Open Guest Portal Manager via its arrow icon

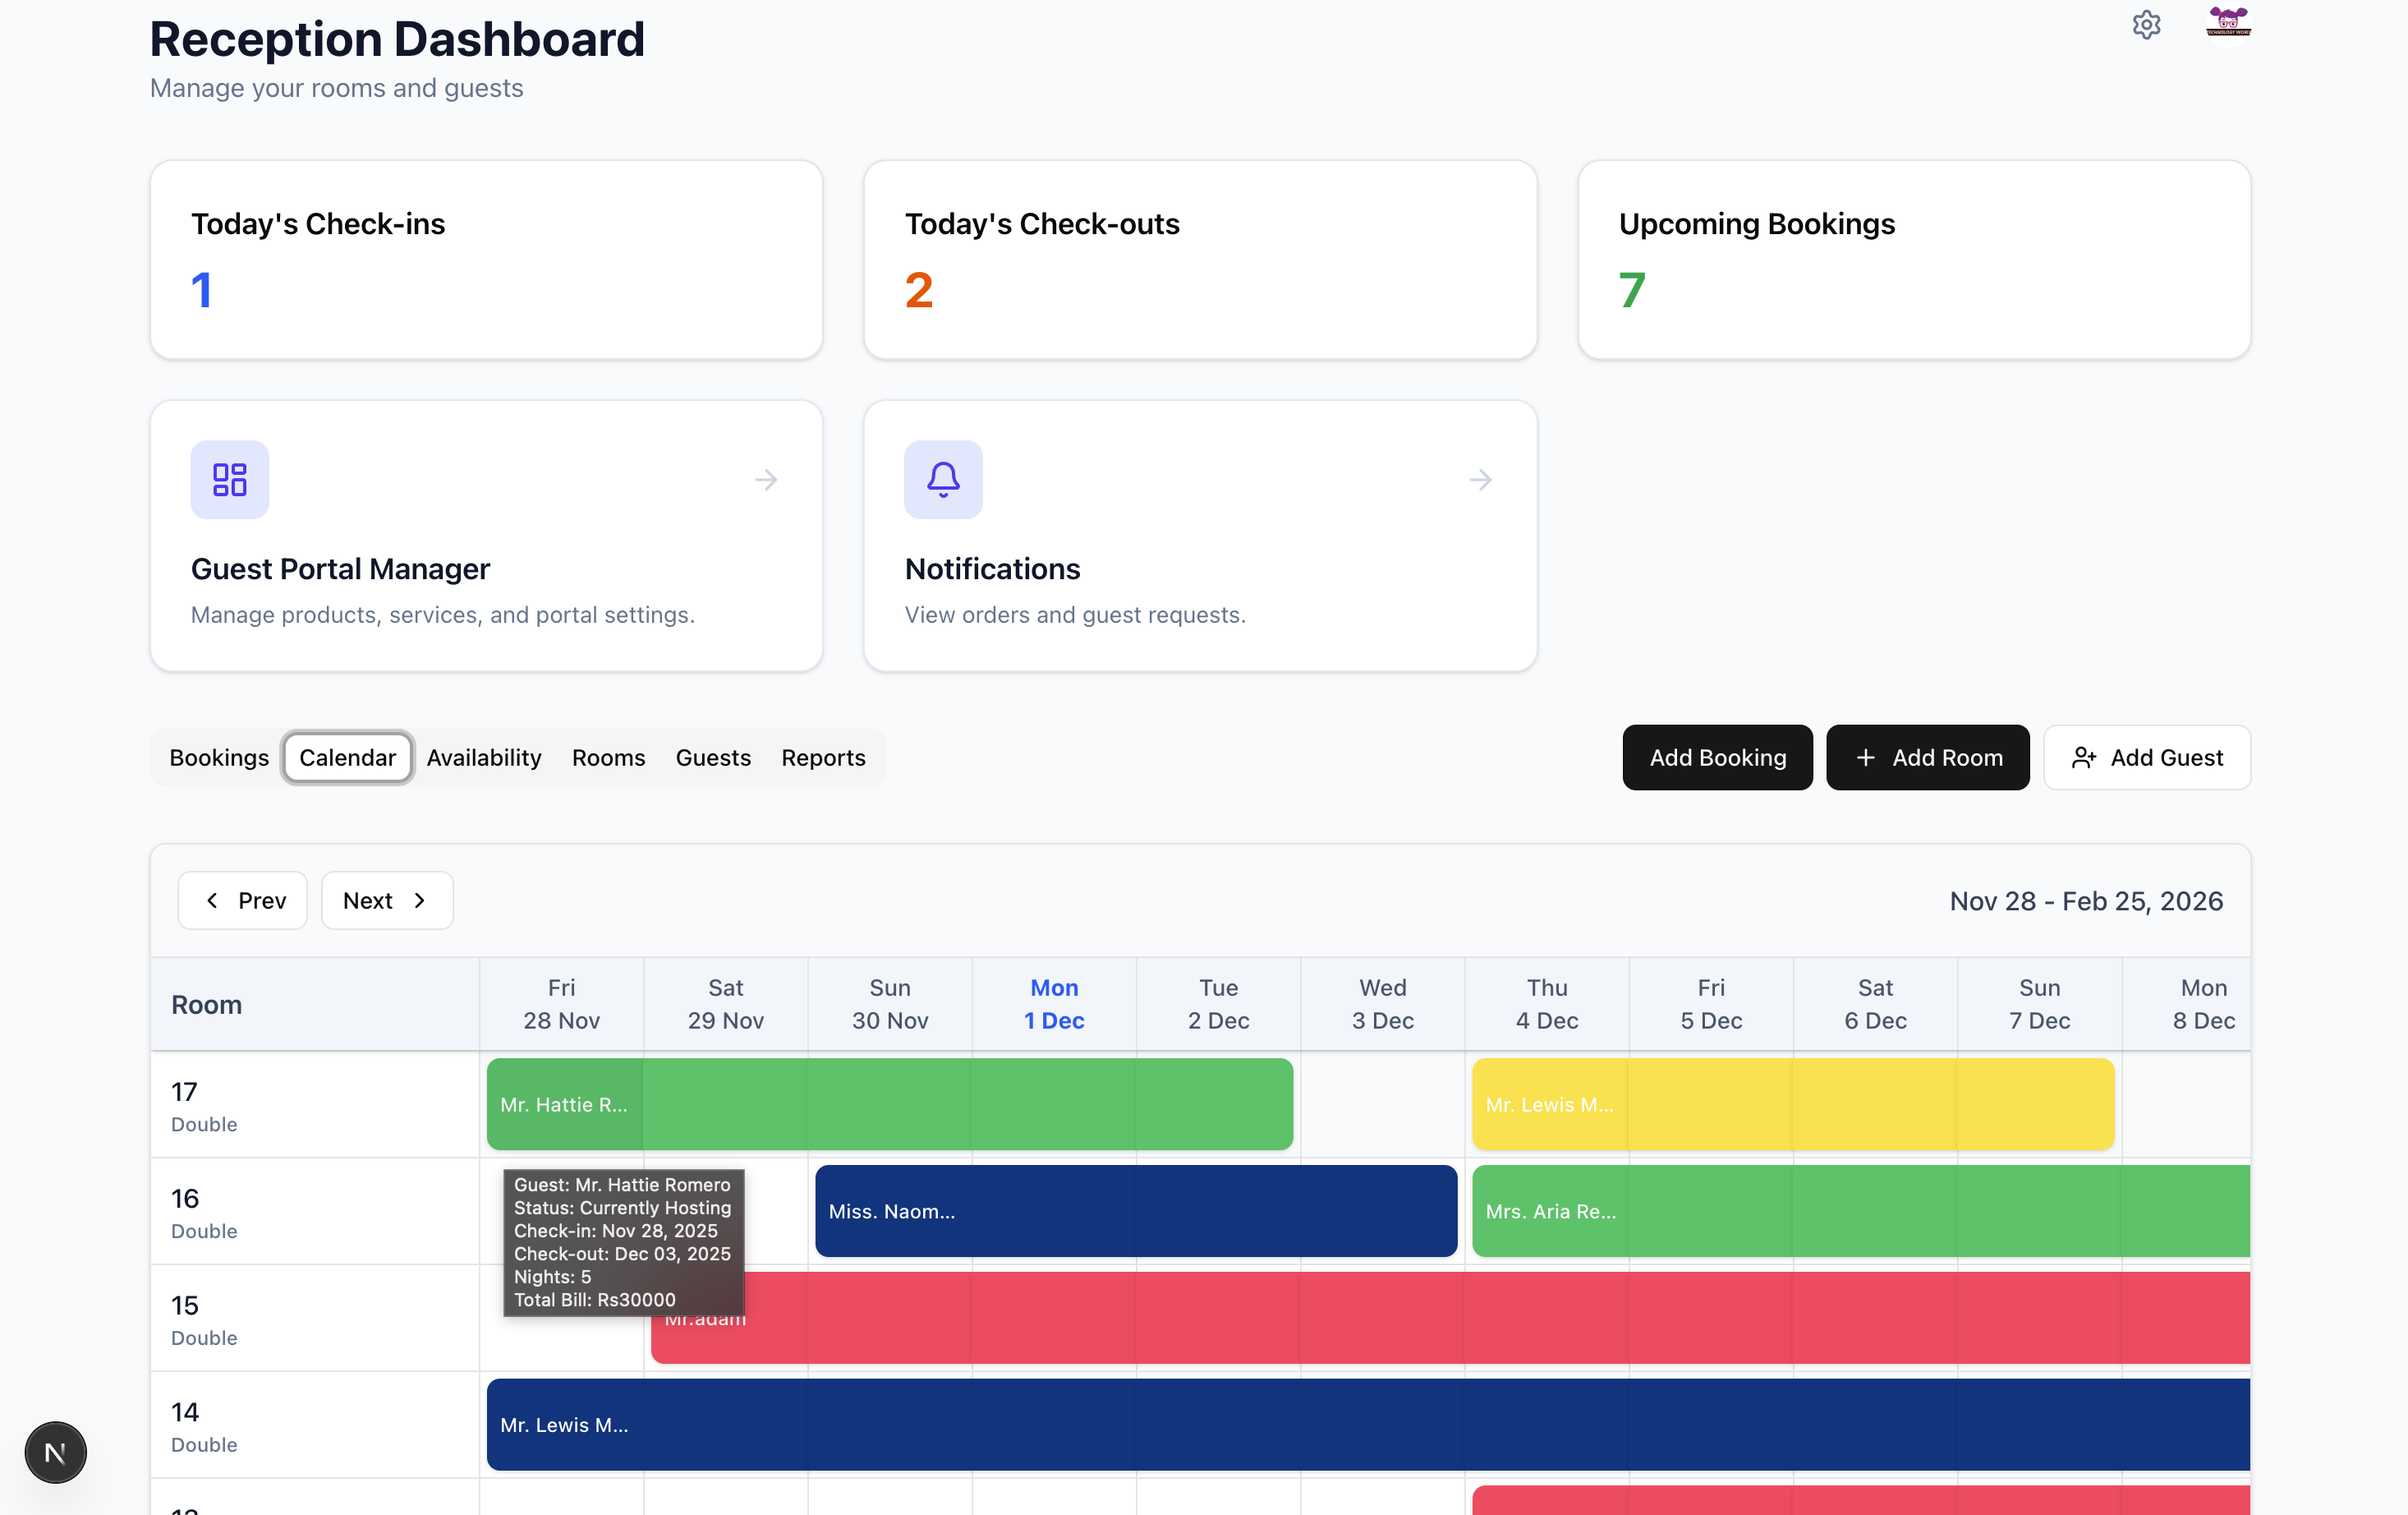pos(766,481)
